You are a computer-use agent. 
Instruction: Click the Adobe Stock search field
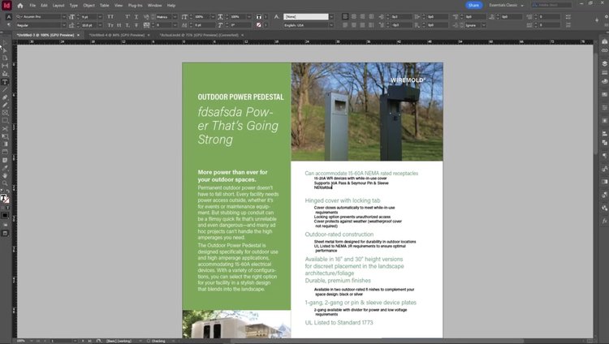pyautogui.click(x=551, y=5)
